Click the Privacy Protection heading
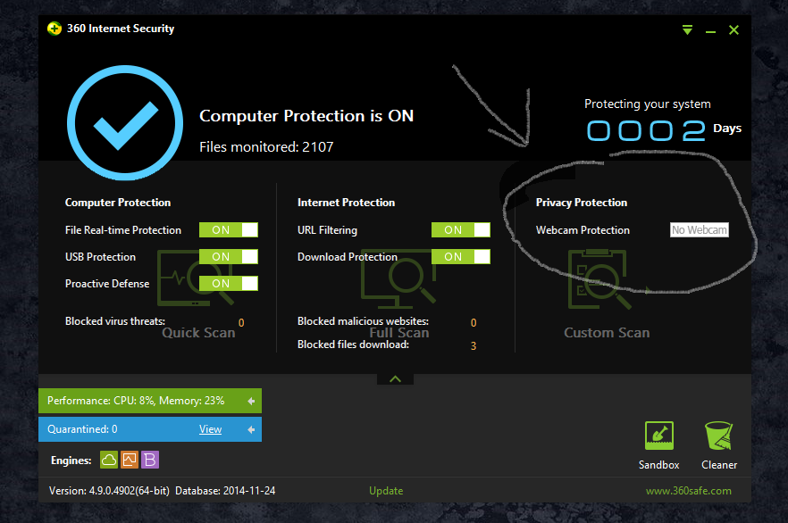Screen dimensions: 788x523 tap(582, 203)
